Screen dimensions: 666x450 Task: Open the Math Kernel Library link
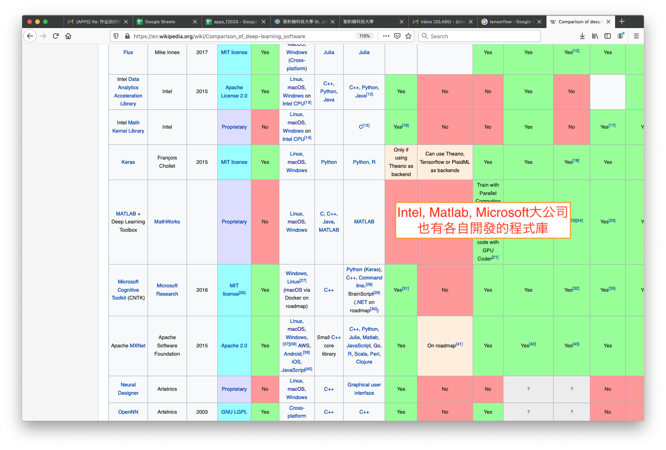(129, 127)
